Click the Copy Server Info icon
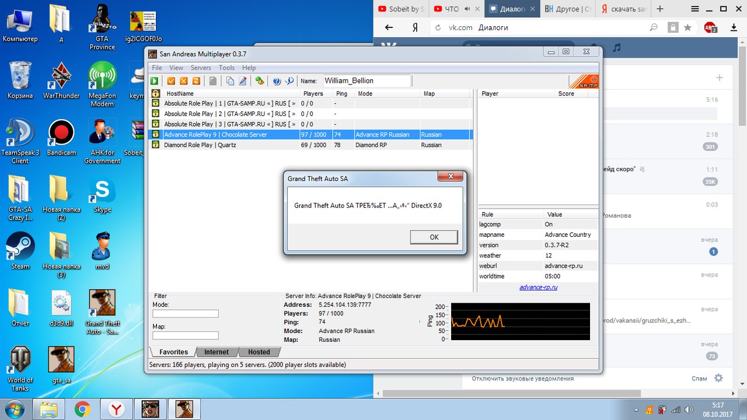 [x=230, y=81]
